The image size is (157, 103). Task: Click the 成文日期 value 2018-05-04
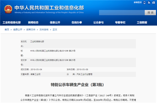[36, 69]
